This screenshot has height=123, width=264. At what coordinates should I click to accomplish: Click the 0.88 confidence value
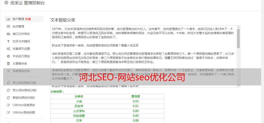point(136,121)
